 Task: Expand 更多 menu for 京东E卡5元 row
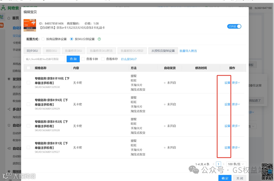236,104
